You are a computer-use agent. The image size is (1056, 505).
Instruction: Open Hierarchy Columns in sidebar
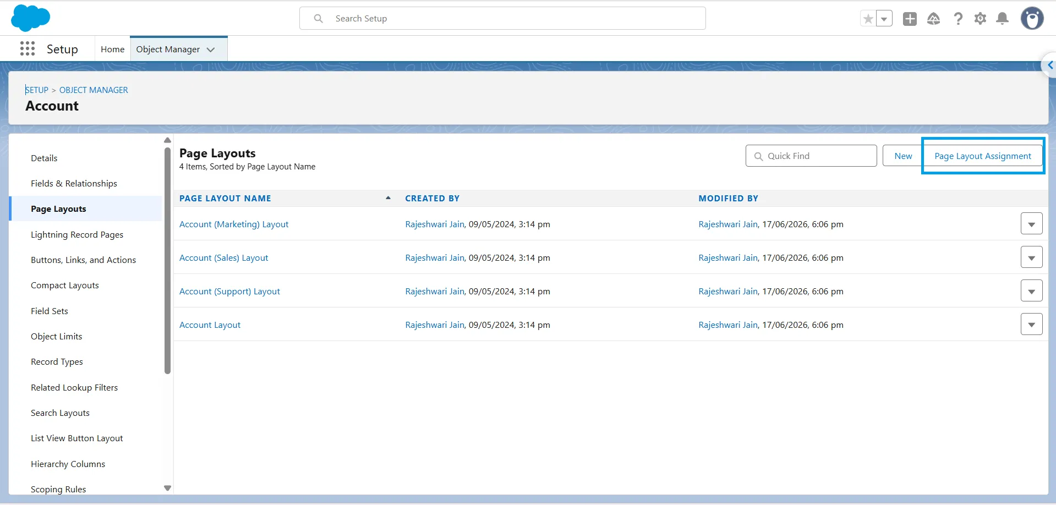pos(68,464)
